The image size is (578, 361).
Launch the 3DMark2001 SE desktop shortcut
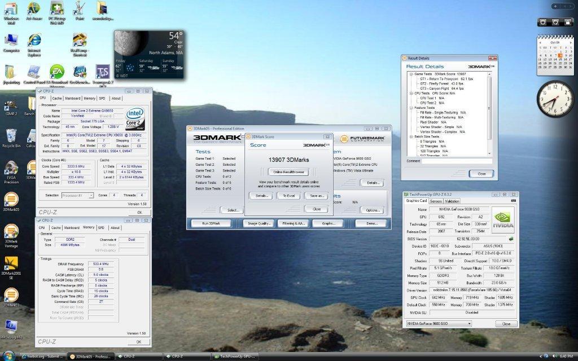[x=11, y=268]
